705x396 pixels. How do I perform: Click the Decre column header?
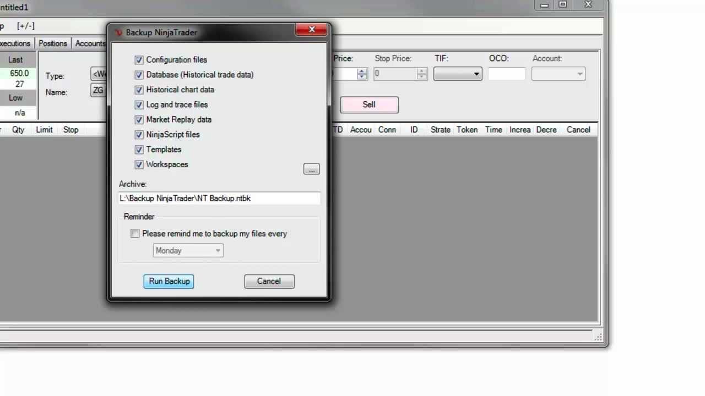click(546, 130)
